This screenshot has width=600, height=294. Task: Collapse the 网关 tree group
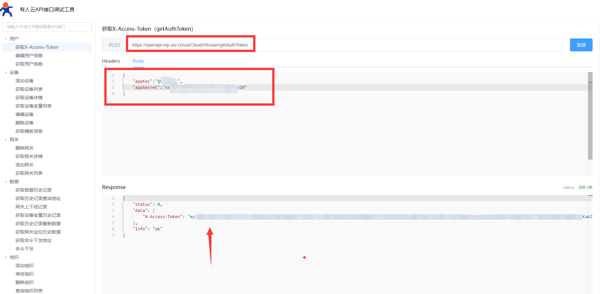(x=6, y=140)
